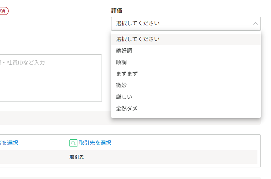Screen dimensions: 271x179
Task: Click the gray bar below the text area
Action: pyautogui.click(x=55, y=118)
